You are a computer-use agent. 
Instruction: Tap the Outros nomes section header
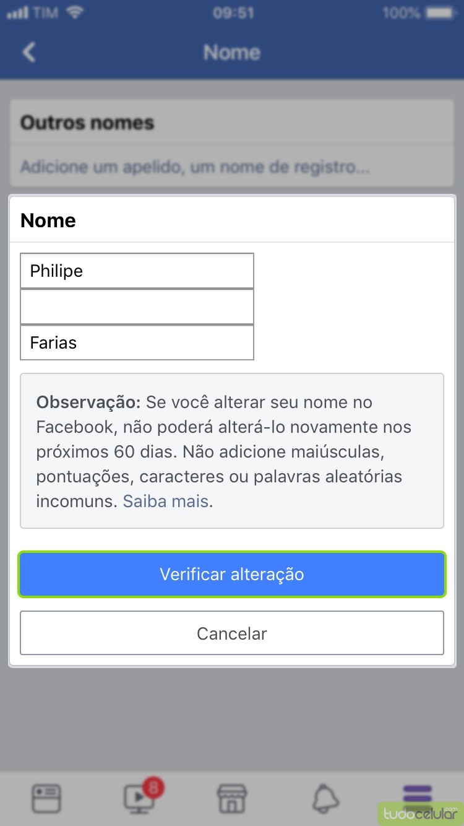click(87, 123)
